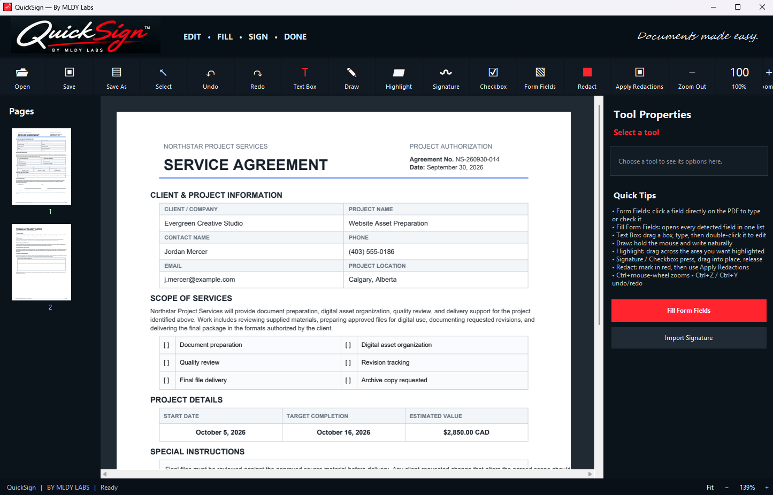Image resolution: width=773 pixels, height=495 pixels.
Task: Open the EDIT header item
Action: [193, 37]
